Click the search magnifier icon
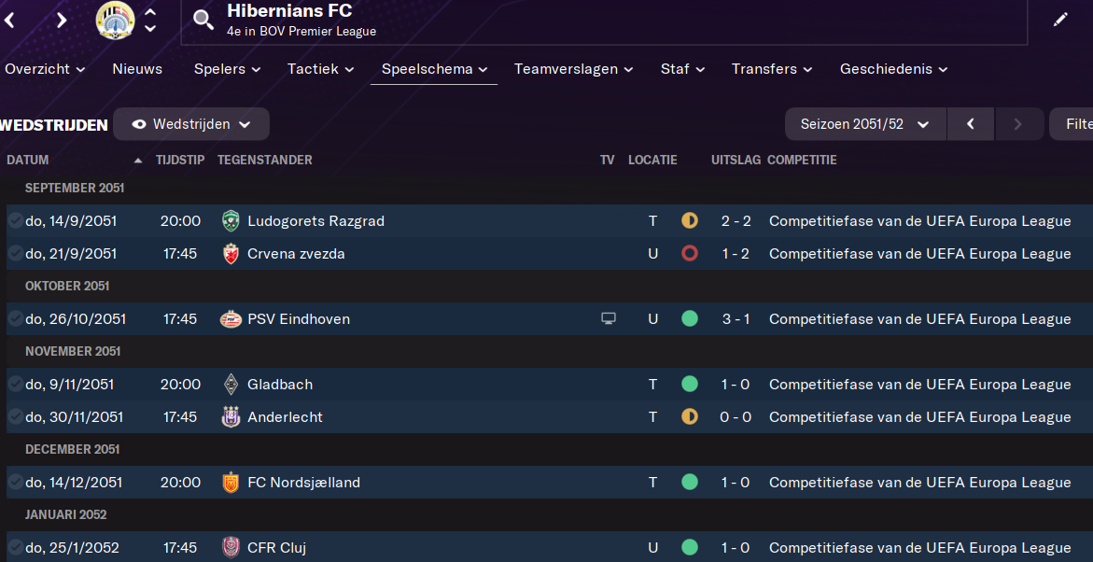This screenshot has width=1093, height=562. point(203,20)
